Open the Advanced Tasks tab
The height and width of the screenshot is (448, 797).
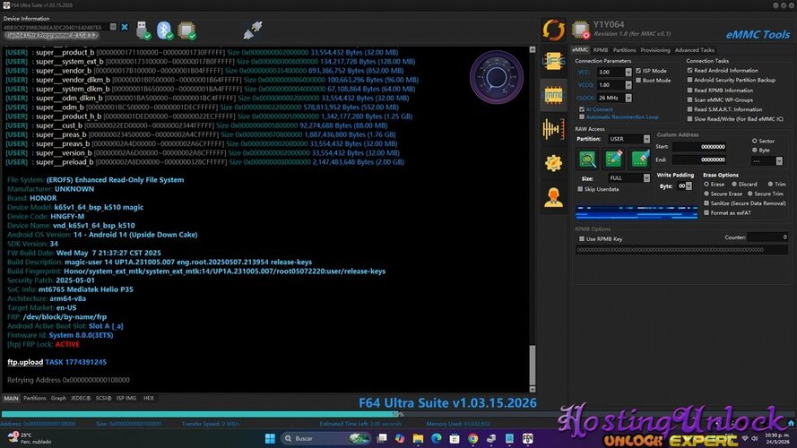pos(695,50)
